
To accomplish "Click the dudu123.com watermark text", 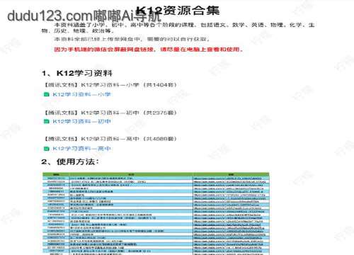I will [84, 16].
